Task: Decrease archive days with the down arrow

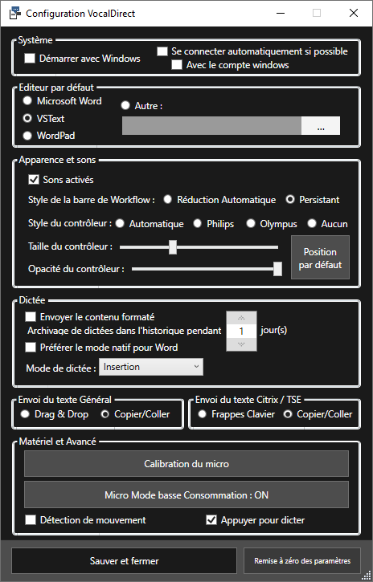Action: tap(241, 344)
